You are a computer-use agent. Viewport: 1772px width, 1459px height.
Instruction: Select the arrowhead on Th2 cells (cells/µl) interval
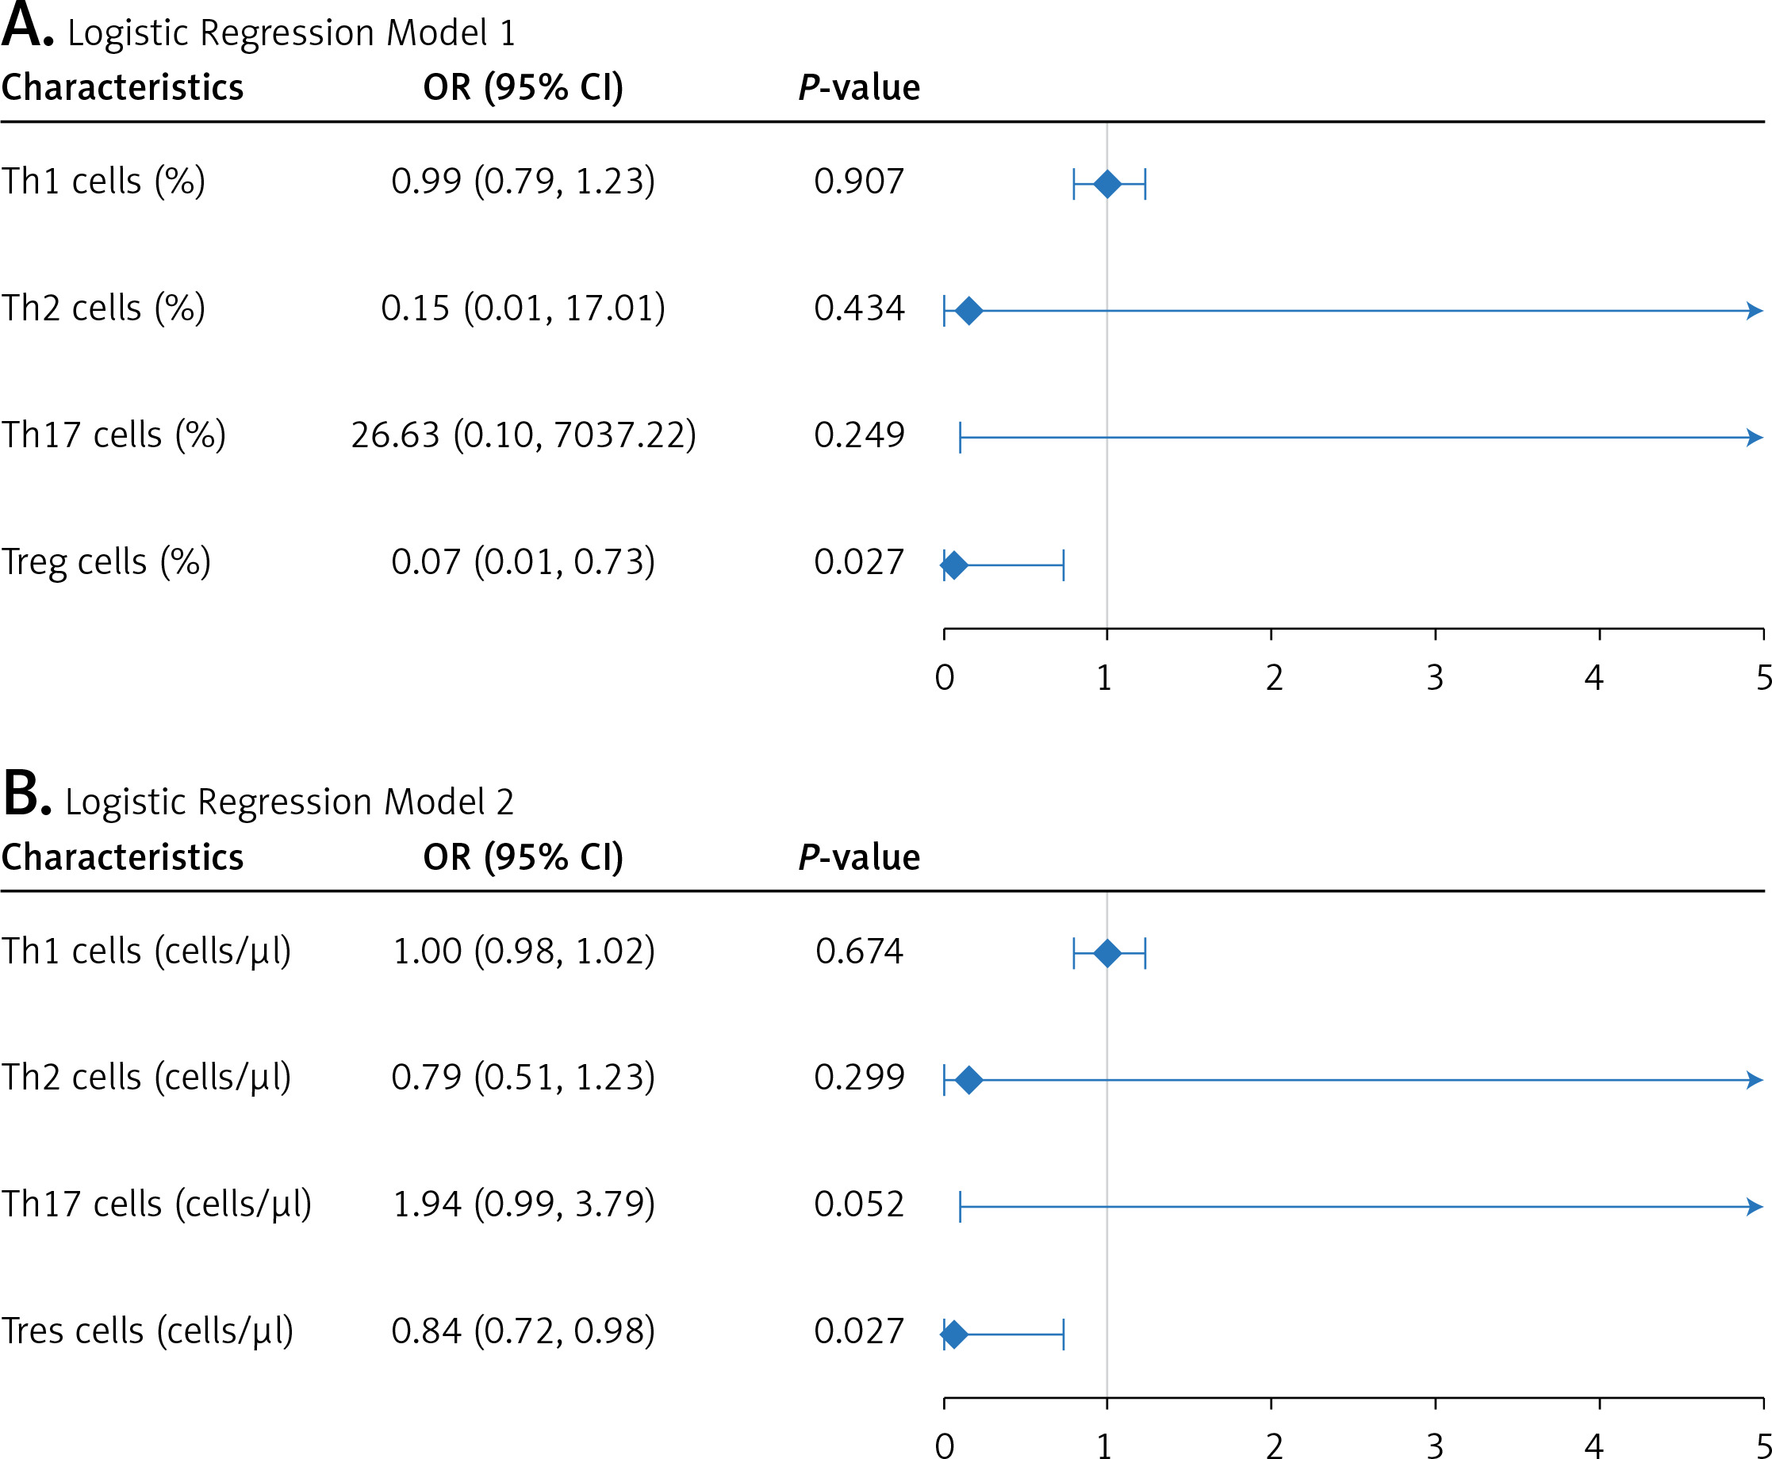click(x=1755, y=1080)
